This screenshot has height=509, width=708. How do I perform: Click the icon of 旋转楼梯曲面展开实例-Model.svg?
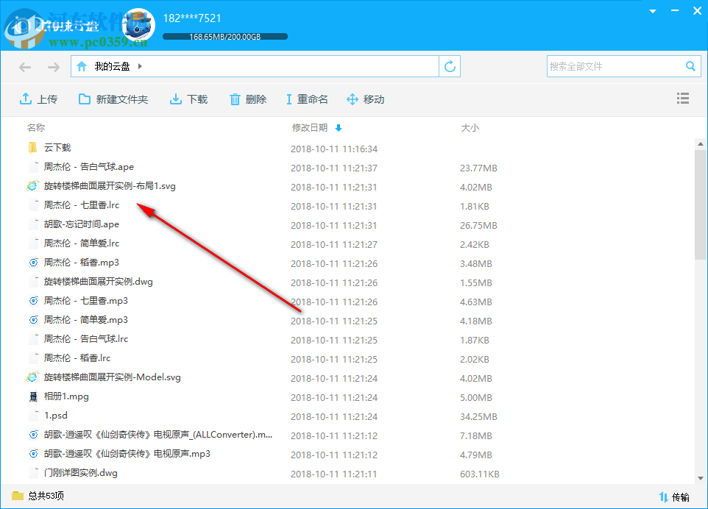point(32,377)
